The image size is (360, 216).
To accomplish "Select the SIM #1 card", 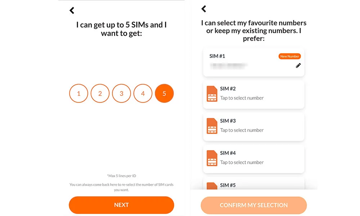I will (254, 62).
